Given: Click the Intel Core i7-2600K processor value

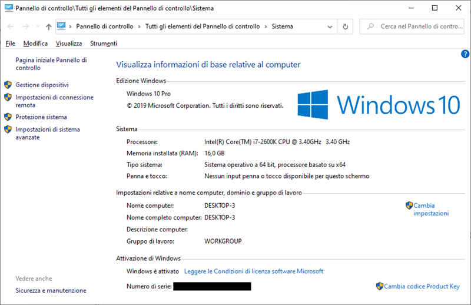Looking at the screenshot, I should (277, 142).
